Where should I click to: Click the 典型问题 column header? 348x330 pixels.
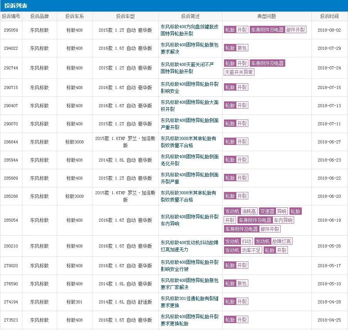tap(267, 16)
